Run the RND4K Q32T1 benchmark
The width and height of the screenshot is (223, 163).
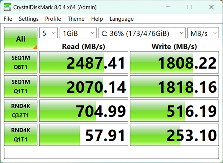pyautogui.click(x=21, y=110)
